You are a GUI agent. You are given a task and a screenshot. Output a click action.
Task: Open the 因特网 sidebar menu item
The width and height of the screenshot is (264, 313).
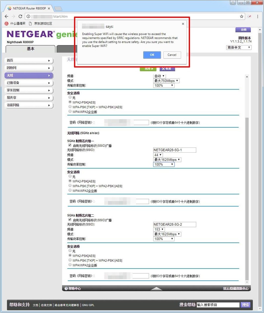29,68
